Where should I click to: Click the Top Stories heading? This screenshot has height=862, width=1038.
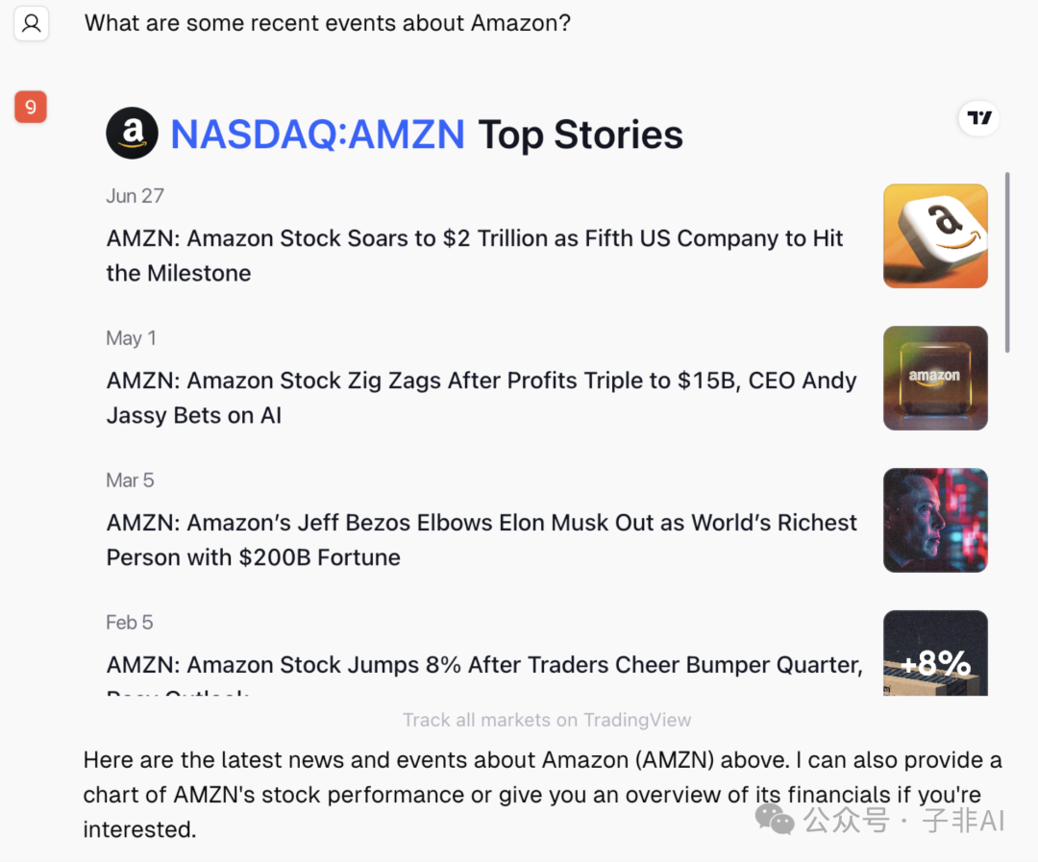[580, 135]
